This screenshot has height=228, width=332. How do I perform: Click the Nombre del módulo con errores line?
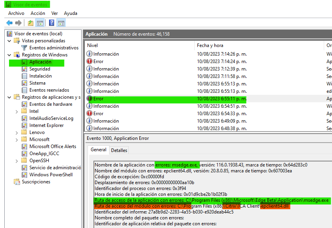pyautogui.click(x=193, y=171)
